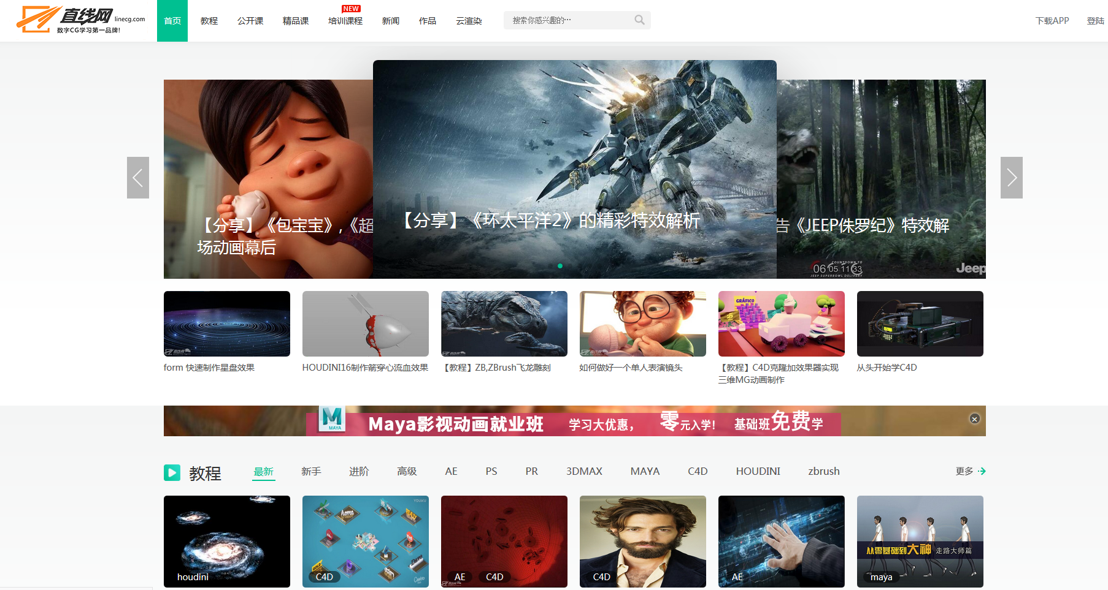1108x590 pixels.
Task: Open the houdini galaxy tutorial card
Action: click(x=227, y=542)
